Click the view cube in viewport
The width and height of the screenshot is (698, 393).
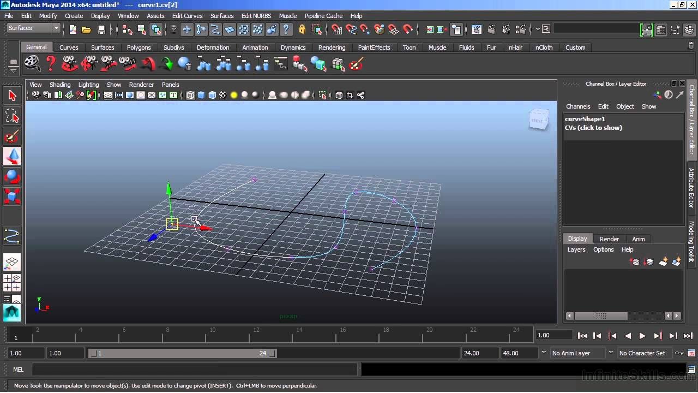tap(538, 120)
